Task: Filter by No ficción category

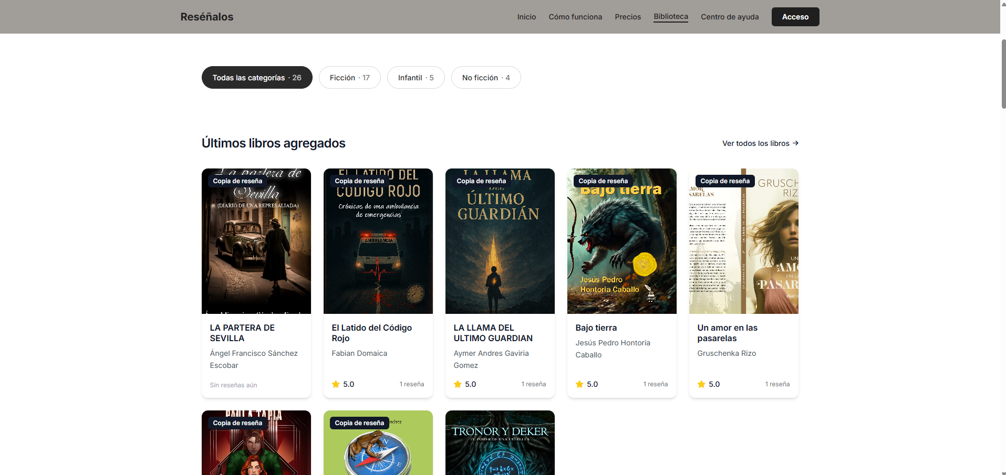Action: click(x=486, y=78)
